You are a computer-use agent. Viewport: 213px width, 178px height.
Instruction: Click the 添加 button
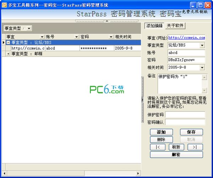(x=162, y=132)
